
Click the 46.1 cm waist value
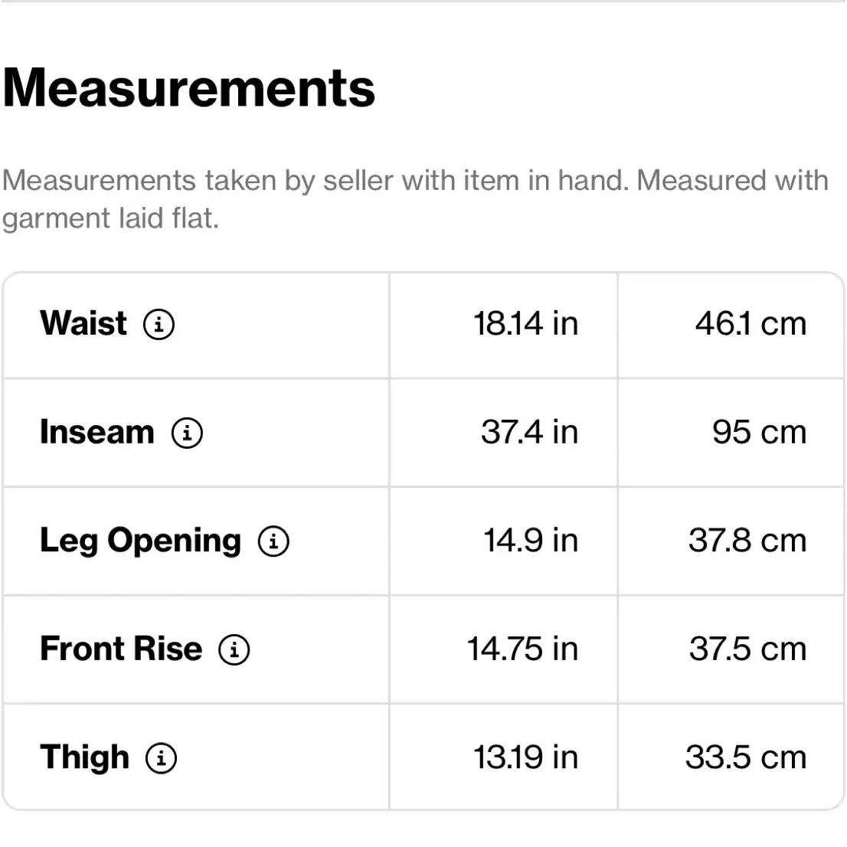coord(751,324)
